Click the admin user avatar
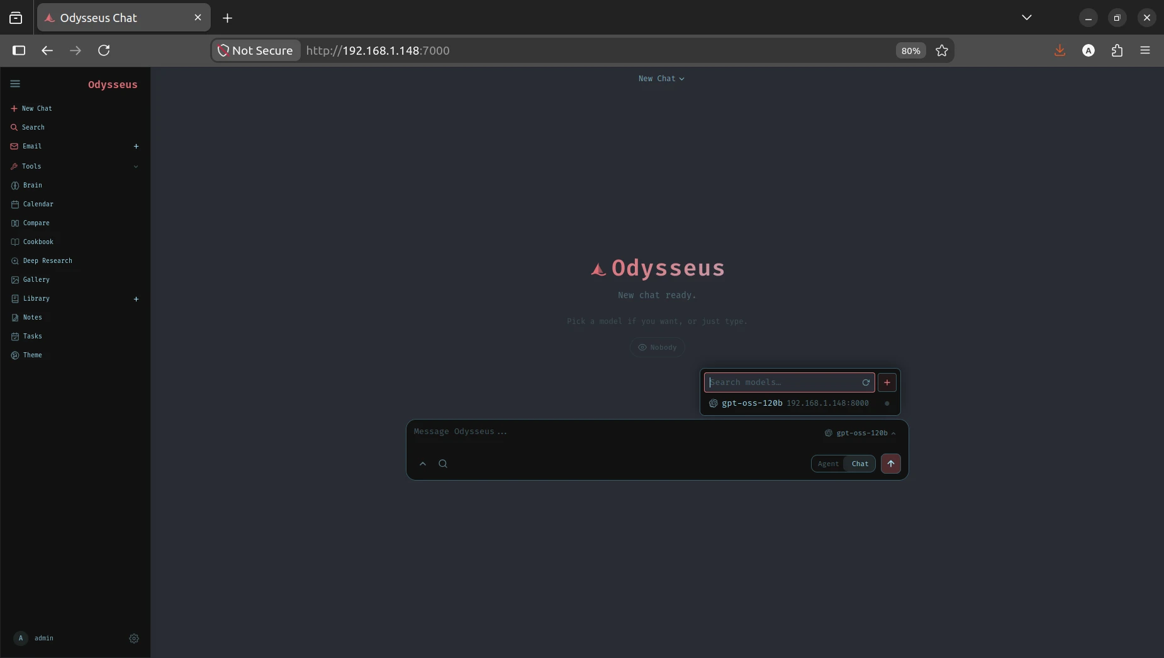Image resolution: width=1164 pixels, height=658 pixels. point(21,638)
